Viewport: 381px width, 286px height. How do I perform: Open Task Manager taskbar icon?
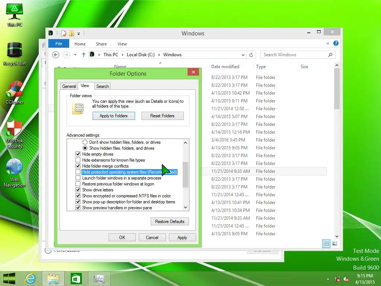tap(99, 279)
